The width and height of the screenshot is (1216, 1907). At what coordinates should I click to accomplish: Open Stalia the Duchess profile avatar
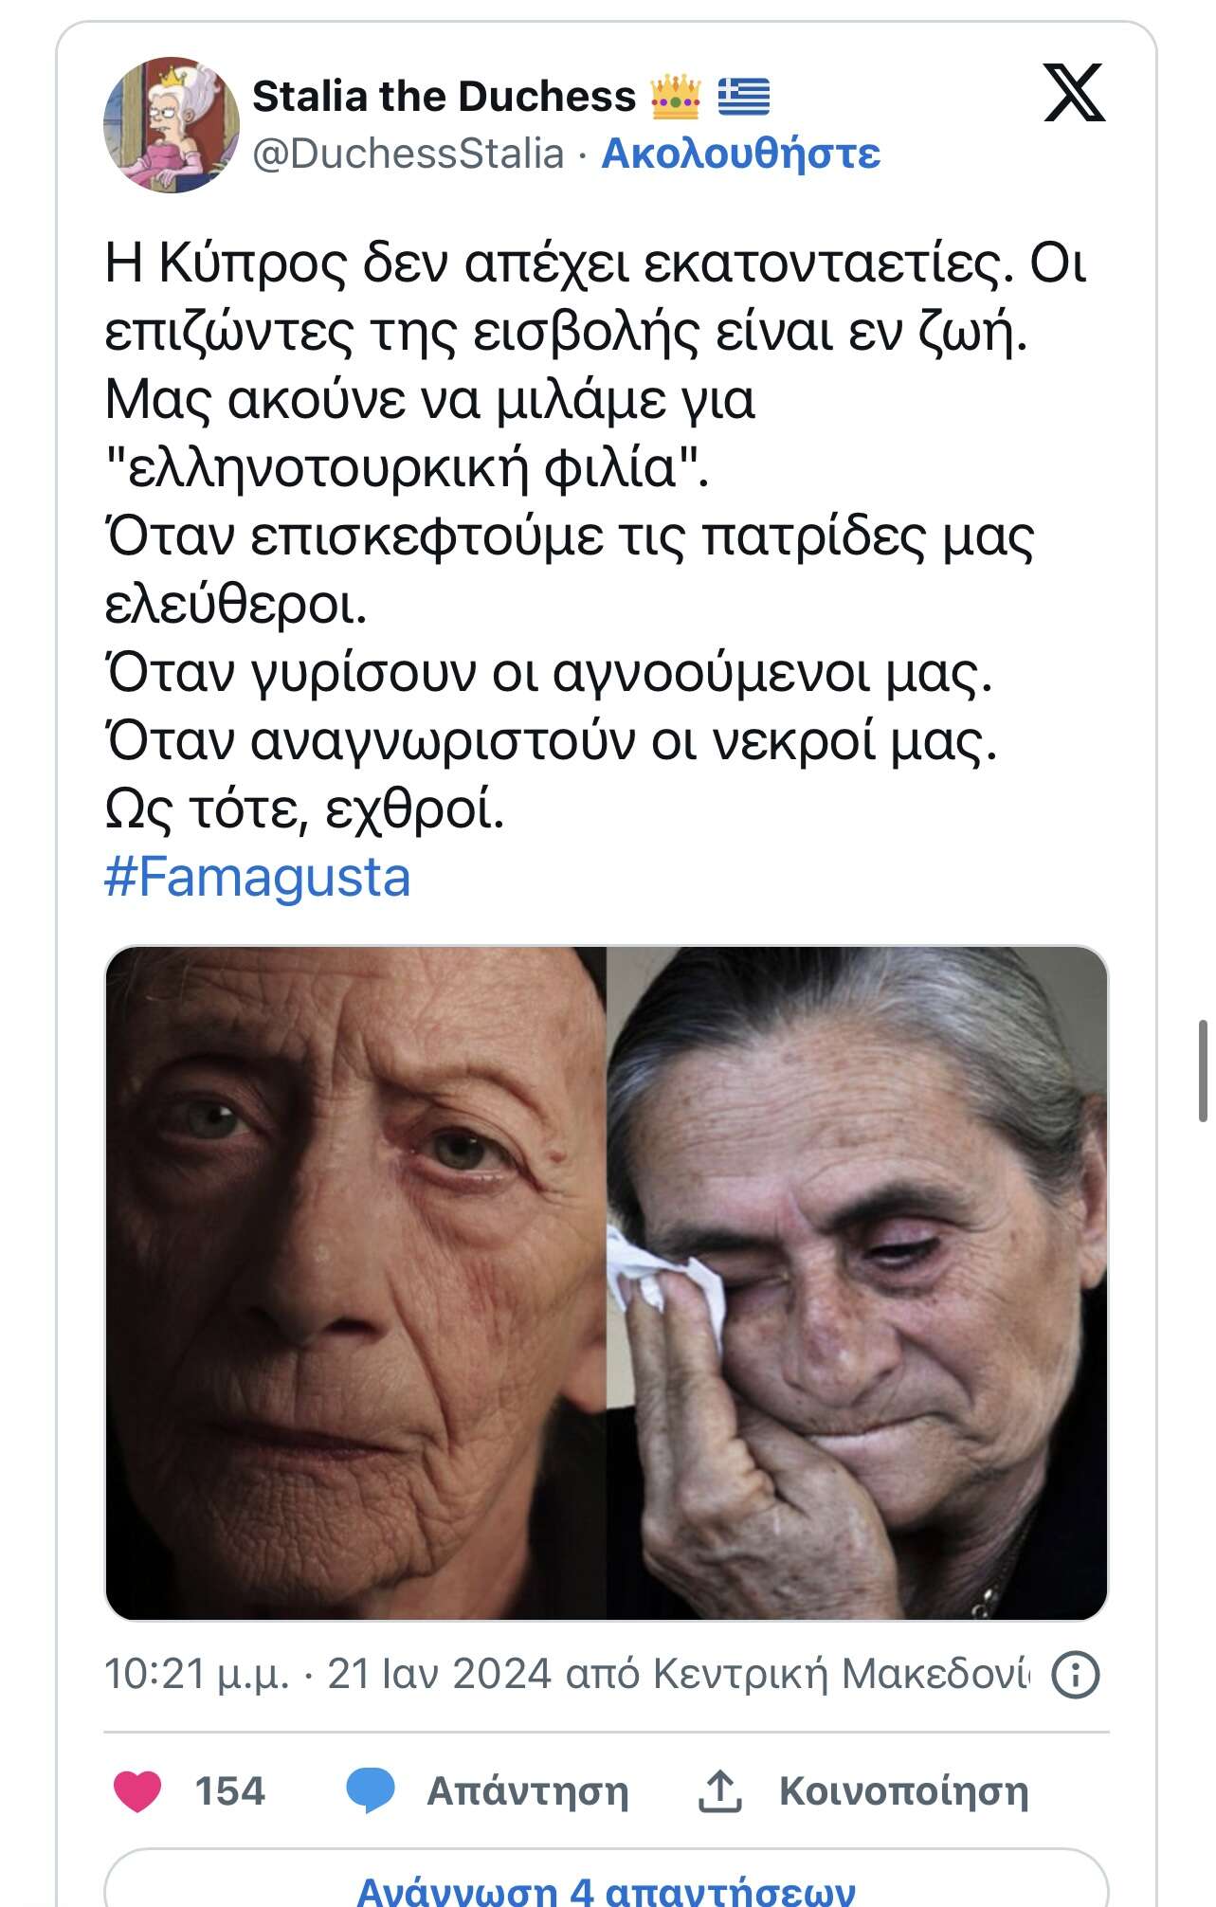[172, 124]
